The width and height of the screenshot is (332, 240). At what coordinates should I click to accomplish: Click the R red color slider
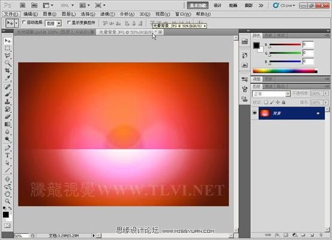pyautogui.click(x=285, y=45)
